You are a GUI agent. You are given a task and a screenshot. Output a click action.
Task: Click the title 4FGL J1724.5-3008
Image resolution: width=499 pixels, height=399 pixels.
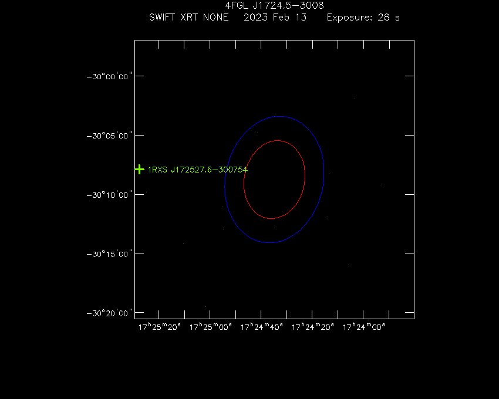[x=274, y=5]
